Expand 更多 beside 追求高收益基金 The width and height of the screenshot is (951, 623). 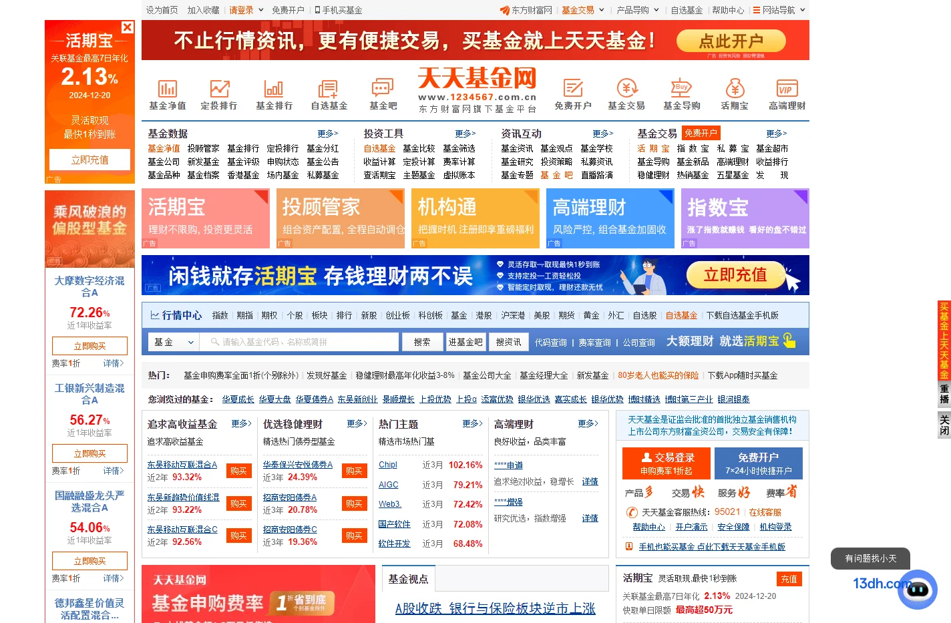242,424
